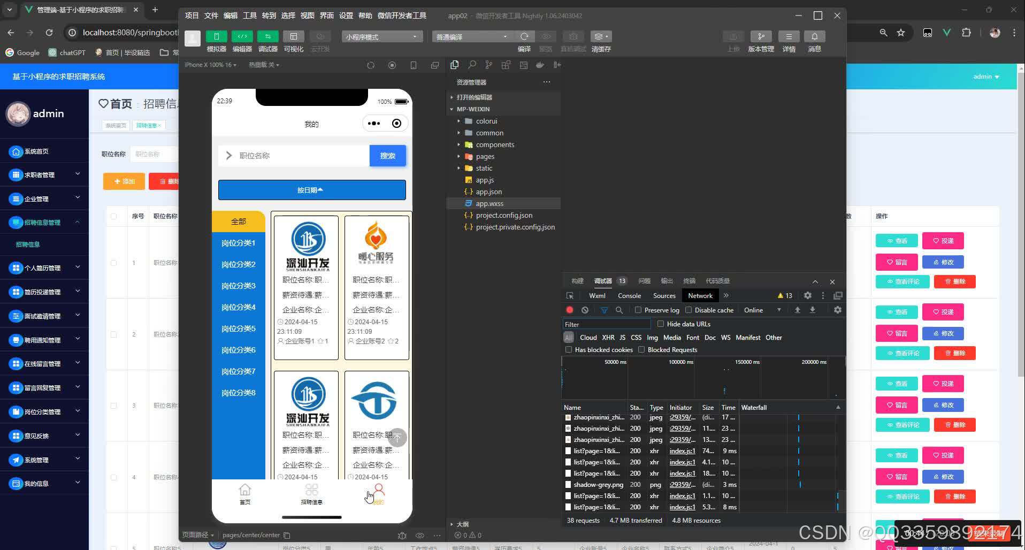Check the Blocked Requests box
The height and width of the screenshot is (550, 1025).
[641, 349]
